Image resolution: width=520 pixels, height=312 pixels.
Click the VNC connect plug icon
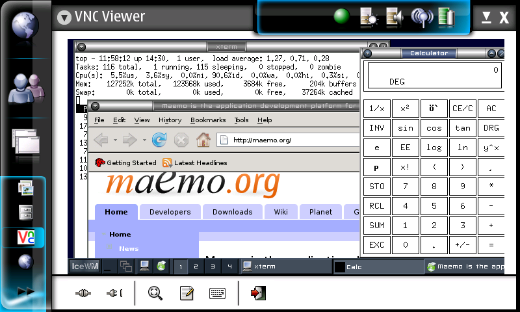(x=83, y=294)
